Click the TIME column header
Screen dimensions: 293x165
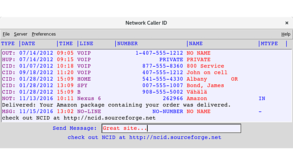[66, 44]
